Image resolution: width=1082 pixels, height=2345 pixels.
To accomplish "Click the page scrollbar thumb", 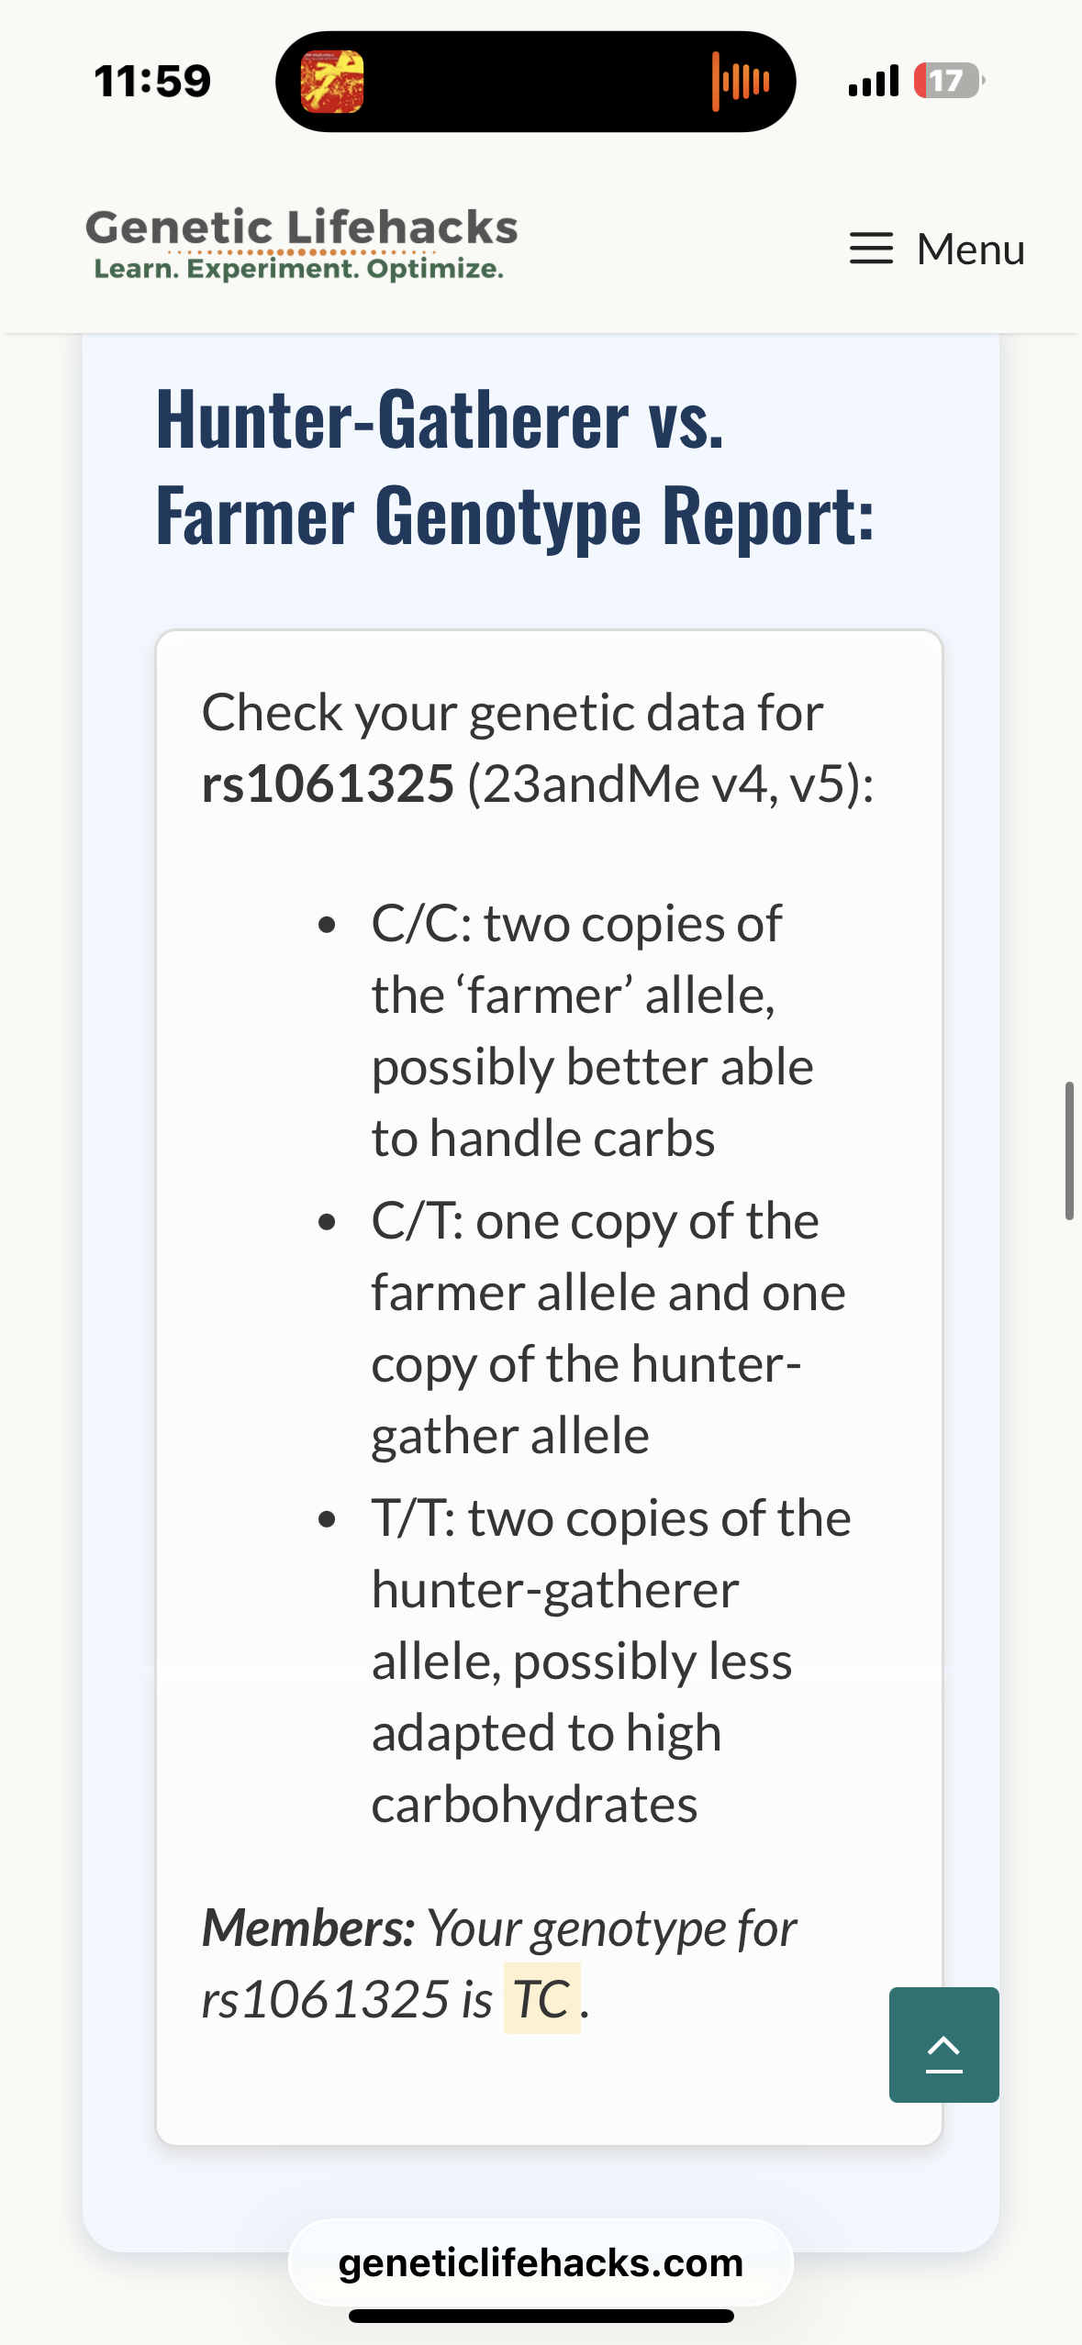I will click(1069, 1150).
